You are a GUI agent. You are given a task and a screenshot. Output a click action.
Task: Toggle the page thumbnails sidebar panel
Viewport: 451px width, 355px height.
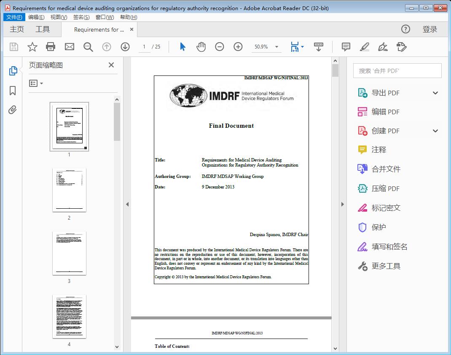pyautogui.click(x=13, y=70)
